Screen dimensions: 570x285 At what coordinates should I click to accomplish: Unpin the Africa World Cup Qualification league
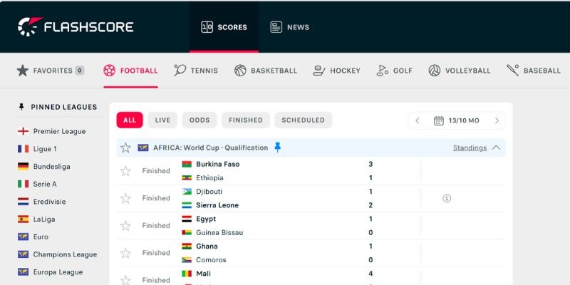[278, 147]
